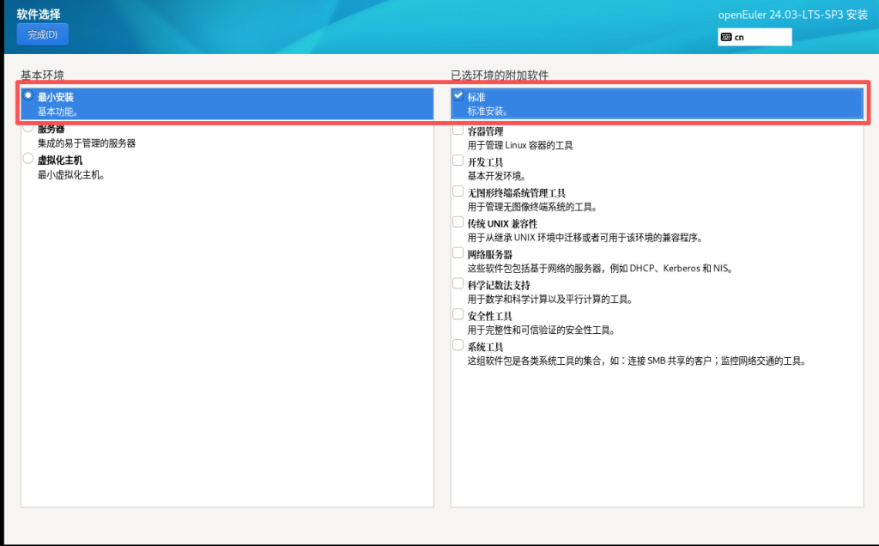Click the keyboard layout icon next to cn

point(726,37)
